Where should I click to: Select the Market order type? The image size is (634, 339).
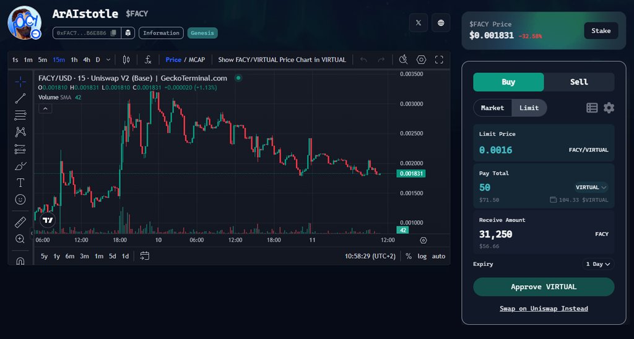click(492, 108)
